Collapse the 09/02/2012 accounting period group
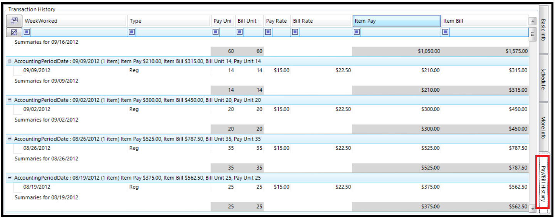Screen dimensions: 555x218 [10, 100]
